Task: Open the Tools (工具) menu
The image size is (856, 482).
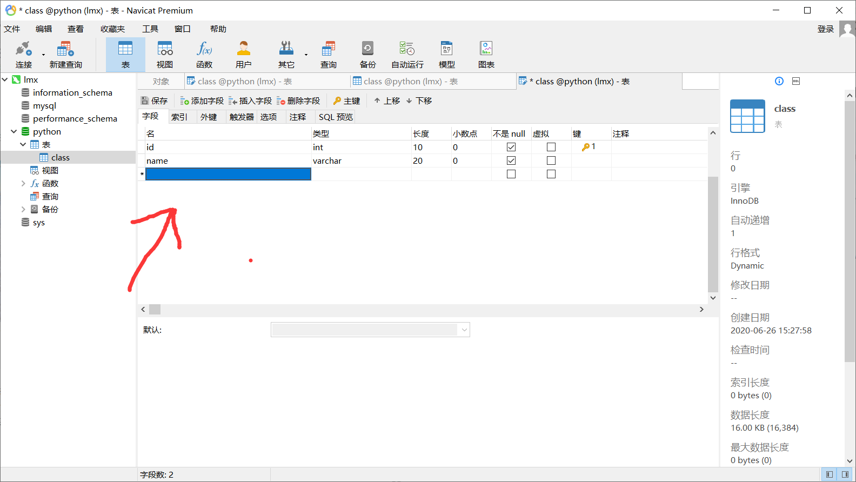Action: [150, 29]
